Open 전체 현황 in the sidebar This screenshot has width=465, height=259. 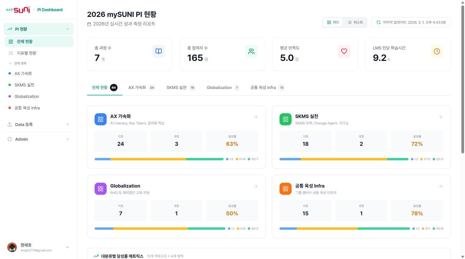[39, 41]
